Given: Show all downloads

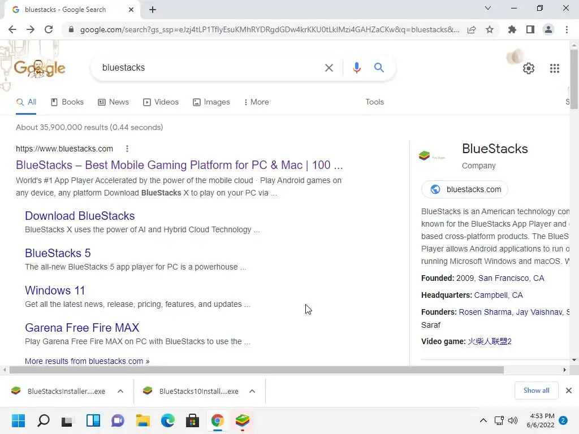Looking at the screenshot, I should (536, 390).
